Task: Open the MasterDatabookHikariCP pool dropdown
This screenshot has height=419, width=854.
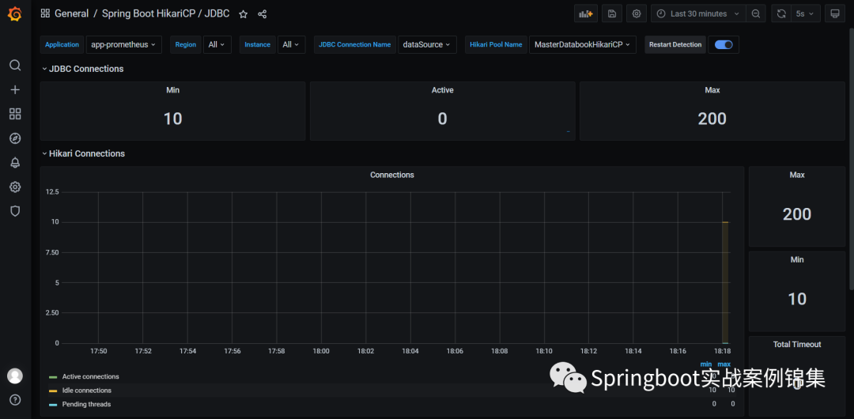Action: 582,45
